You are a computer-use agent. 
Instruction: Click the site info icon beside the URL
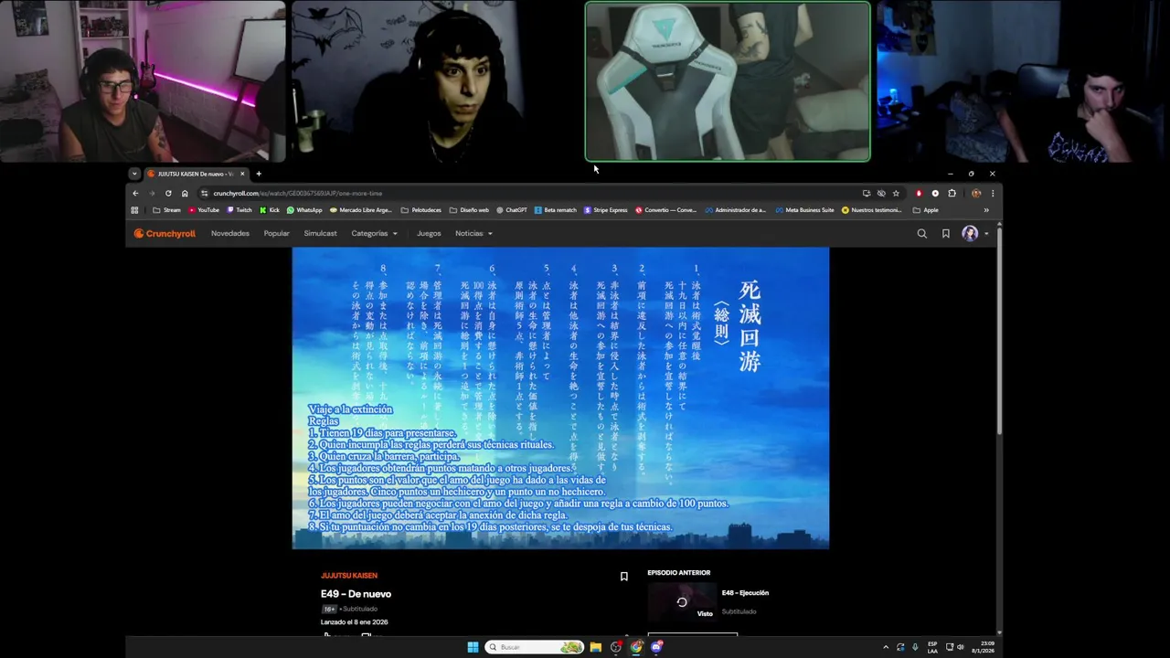pos(205,194)
